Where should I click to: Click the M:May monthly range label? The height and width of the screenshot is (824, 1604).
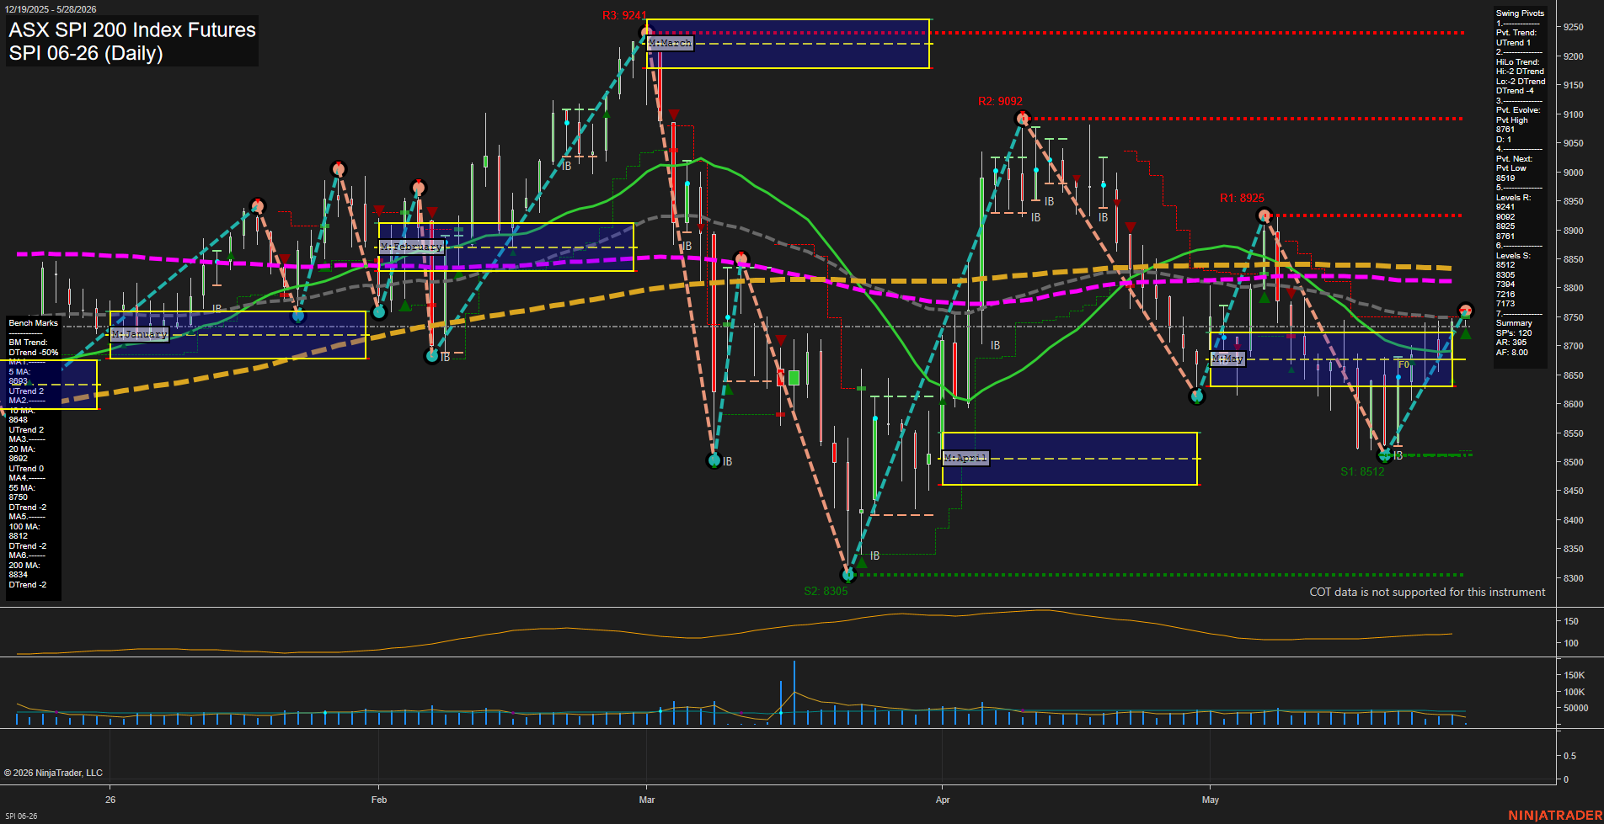coord(1227,359)
